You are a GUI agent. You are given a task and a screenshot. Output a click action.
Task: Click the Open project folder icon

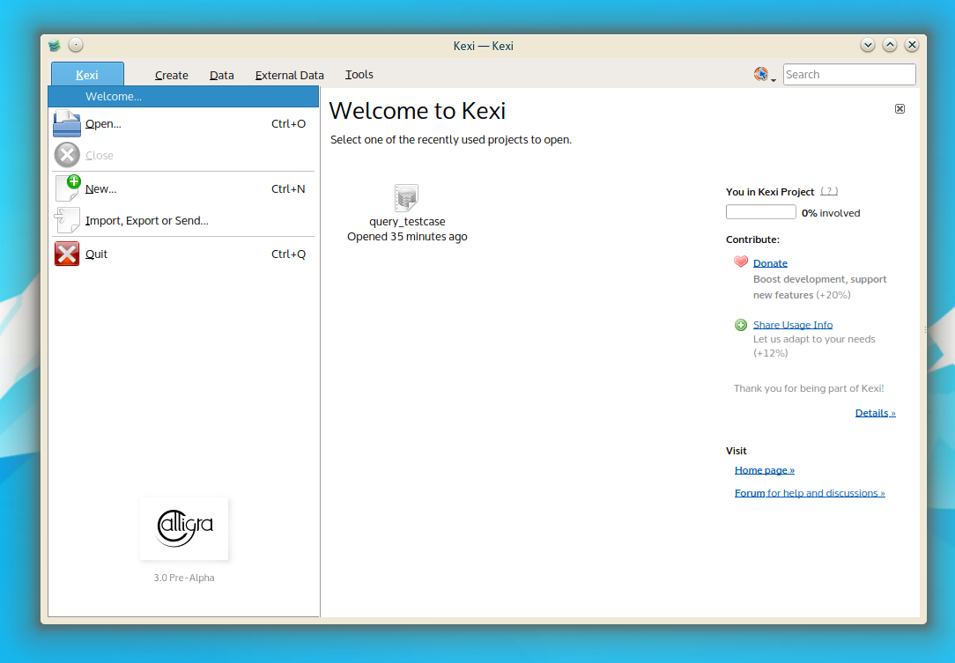pyautogui.click(x=67, y=123)
